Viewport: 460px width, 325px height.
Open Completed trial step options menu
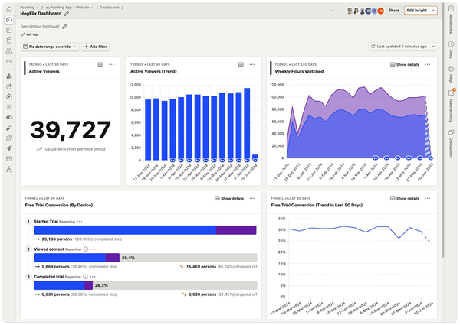(93, 277)
